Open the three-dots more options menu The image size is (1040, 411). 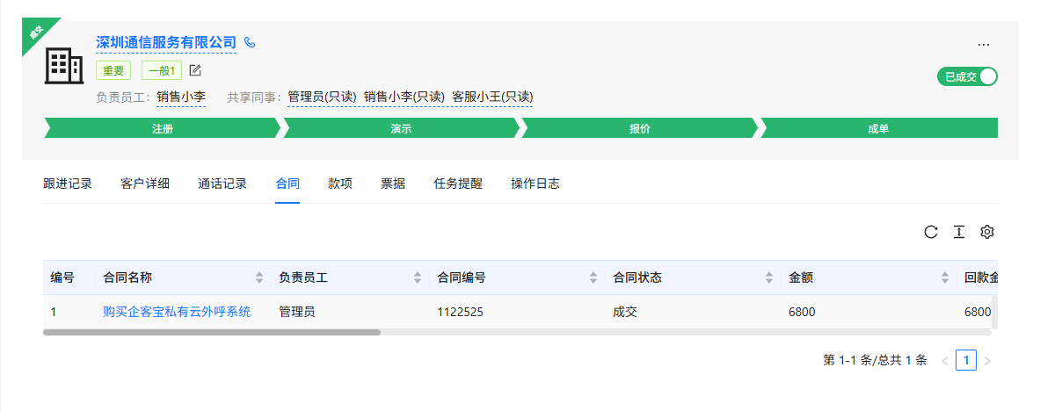pyautogui.click(x=984, y=45)
